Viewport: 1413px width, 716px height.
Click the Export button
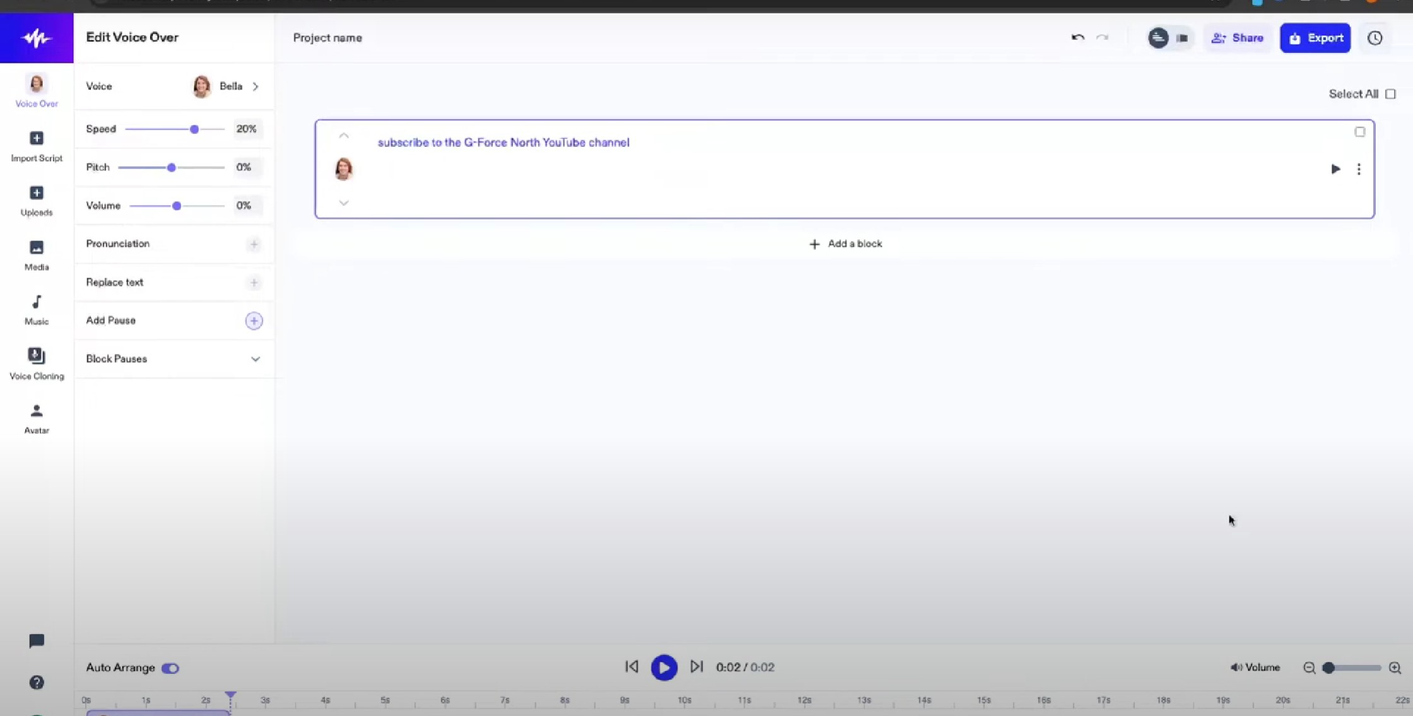click(1315, 38)
